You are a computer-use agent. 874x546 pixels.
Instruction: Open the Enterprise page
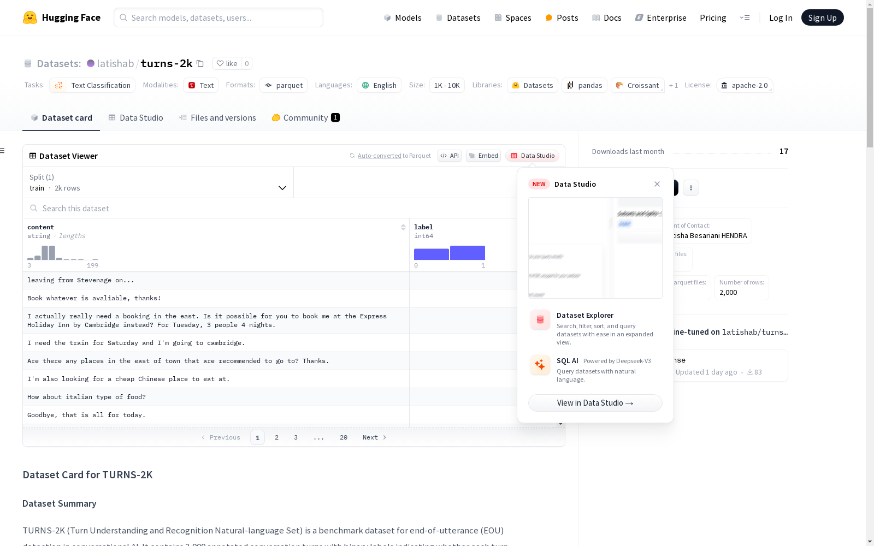click(x=660, y=17)
